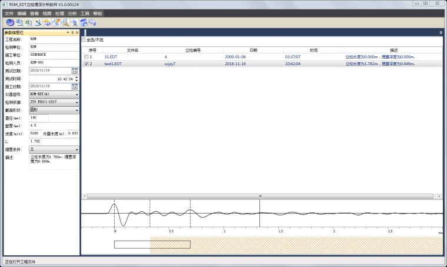Open the 文件 menu

(9, 13)
